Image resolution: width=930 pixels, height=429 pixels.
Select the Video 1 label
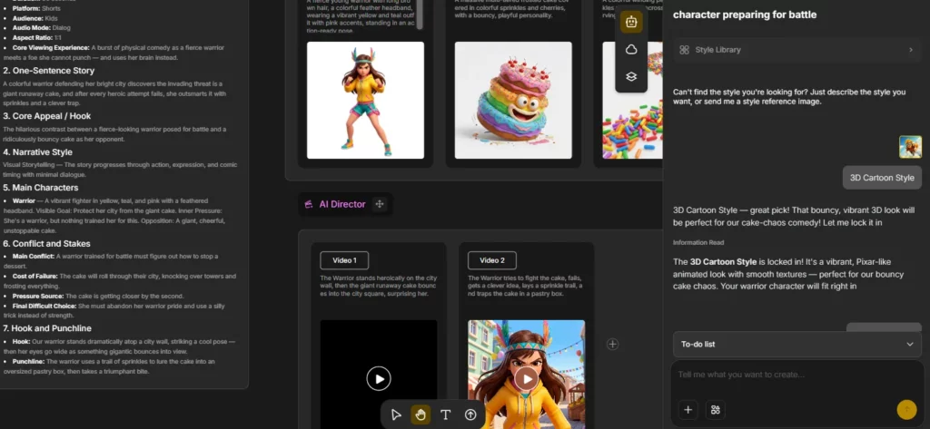click(344, 260)
